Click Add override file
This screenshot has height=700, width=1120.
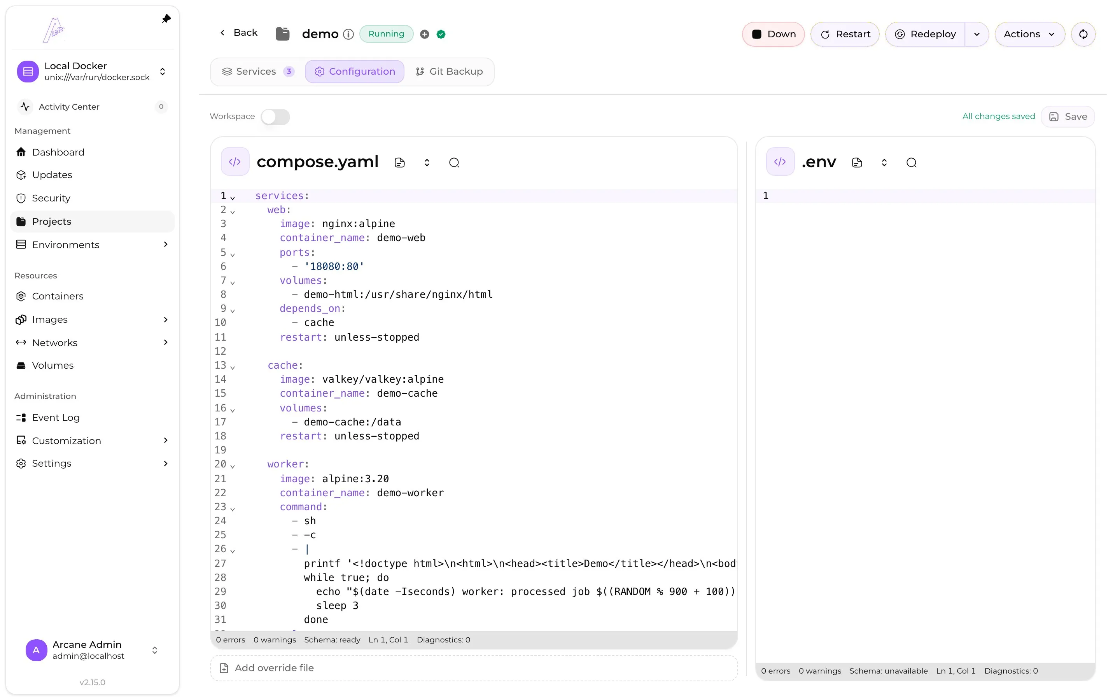tap(474, 668)
